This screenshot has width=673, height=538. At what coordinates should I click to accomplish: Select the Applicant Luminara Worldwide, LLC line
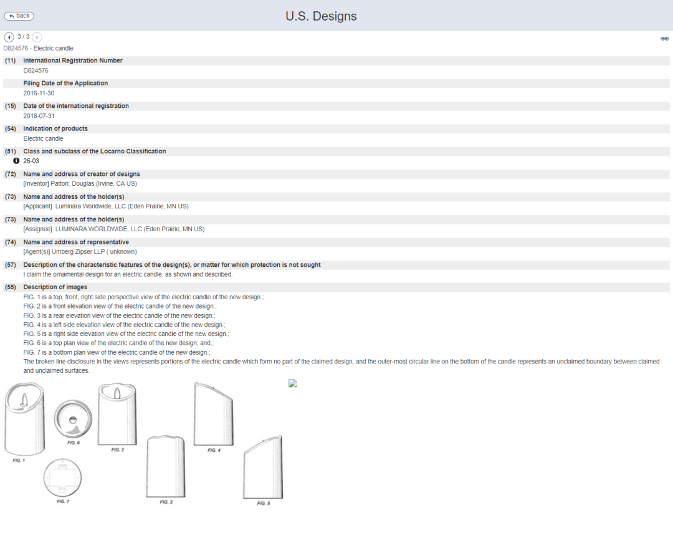pos(105,206)
